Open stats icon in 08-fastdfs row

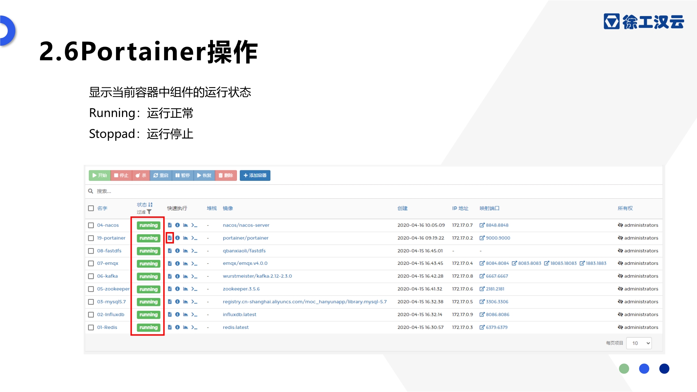pos(185,251)
